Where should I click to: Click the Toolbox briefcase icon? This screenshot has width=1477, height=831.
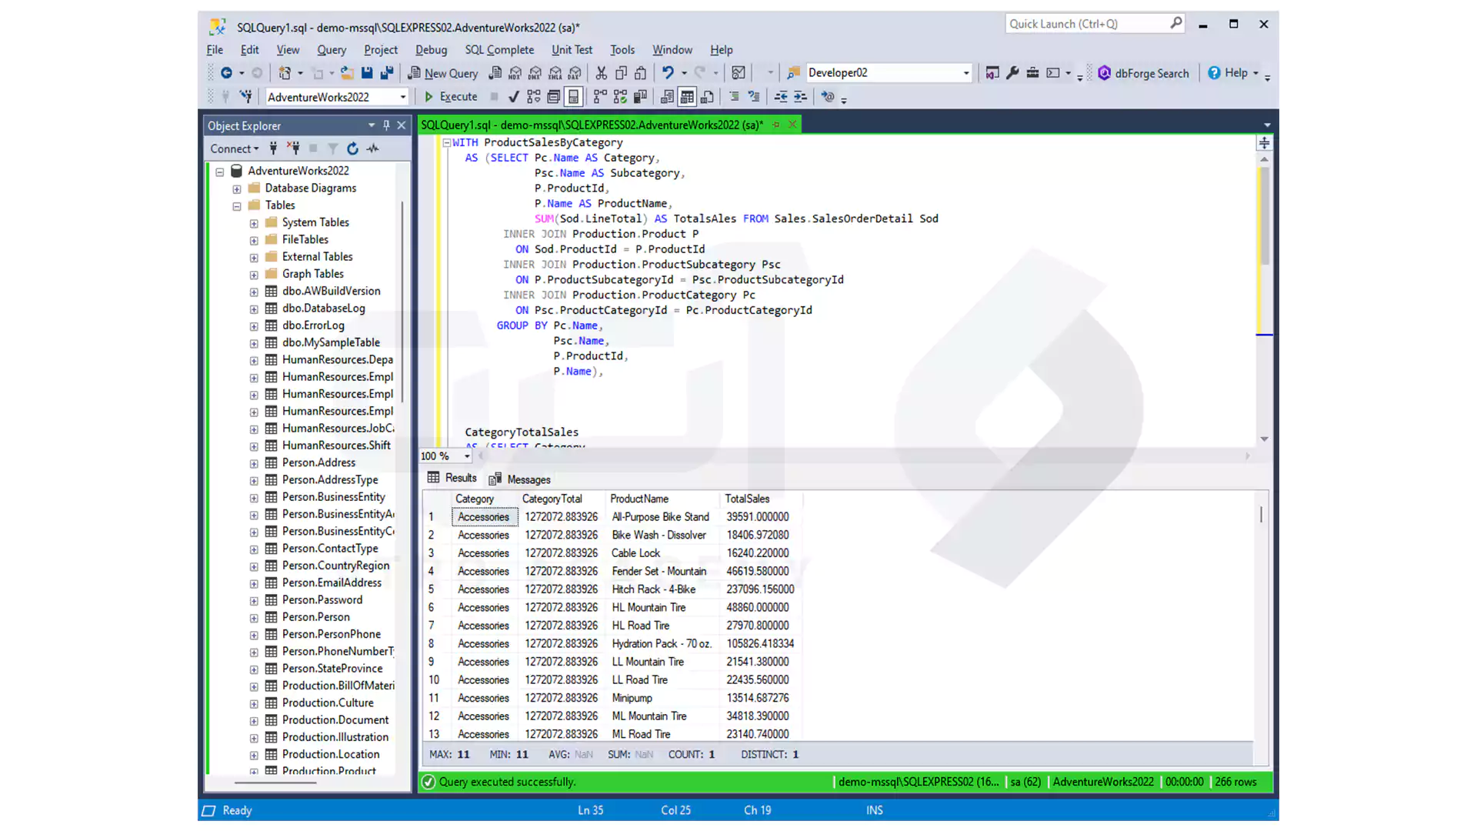tap(1032, 73)
